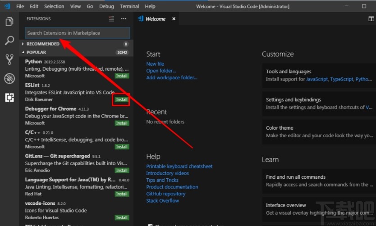The height and width of the screenshot is (226, 376).
Task: Open the Terminal menu
Action: click(129, 6)
